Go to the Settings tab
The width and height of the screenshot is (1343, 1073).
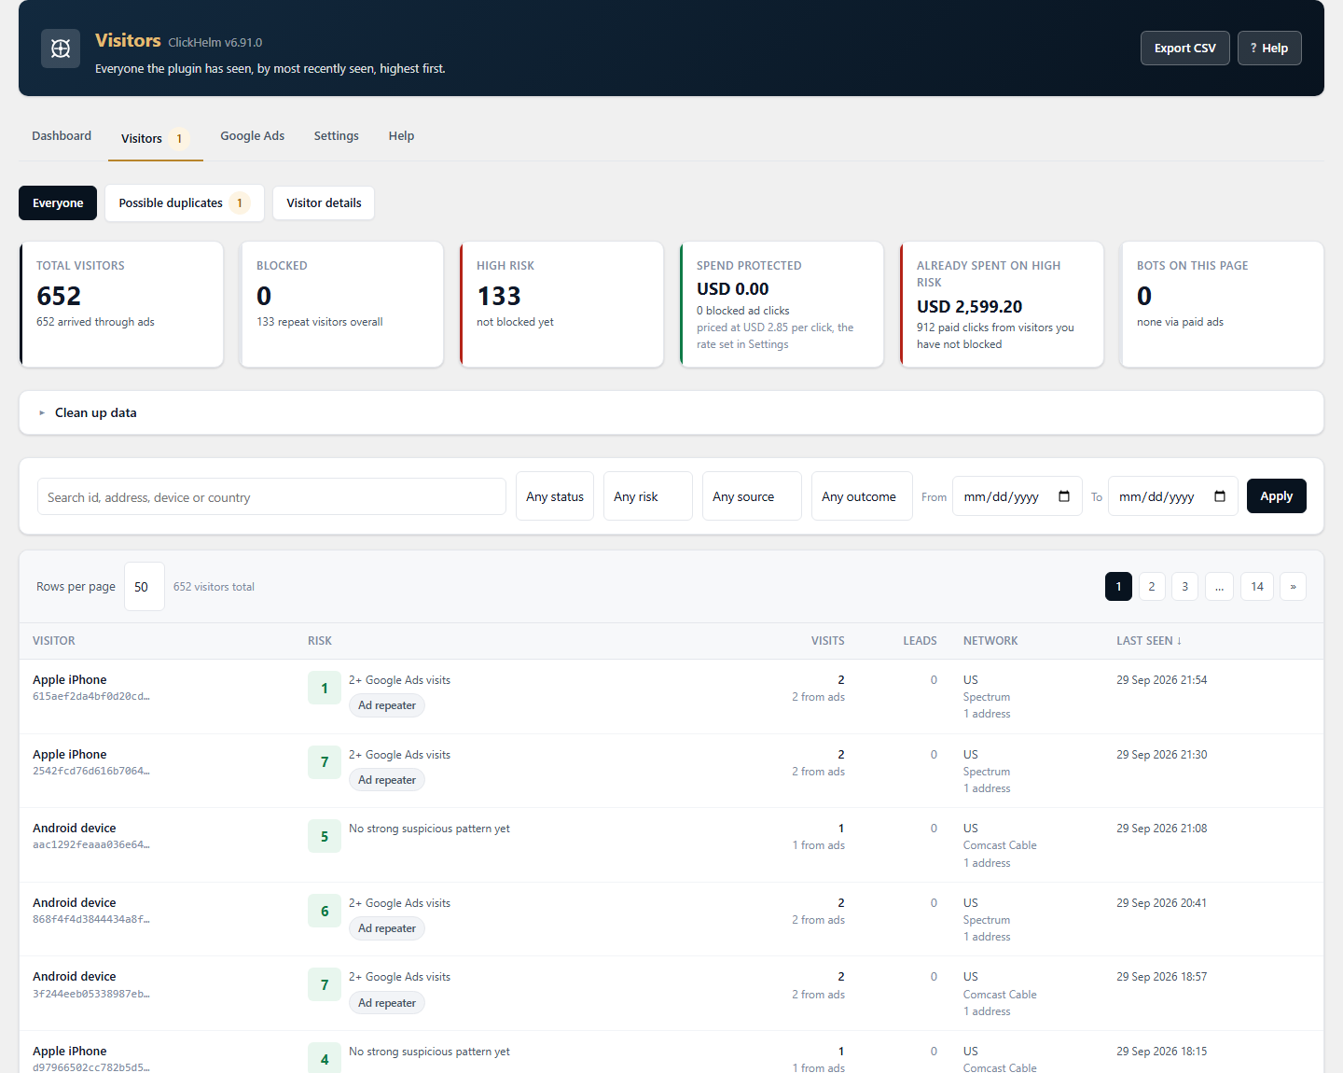tap(337, 136)
